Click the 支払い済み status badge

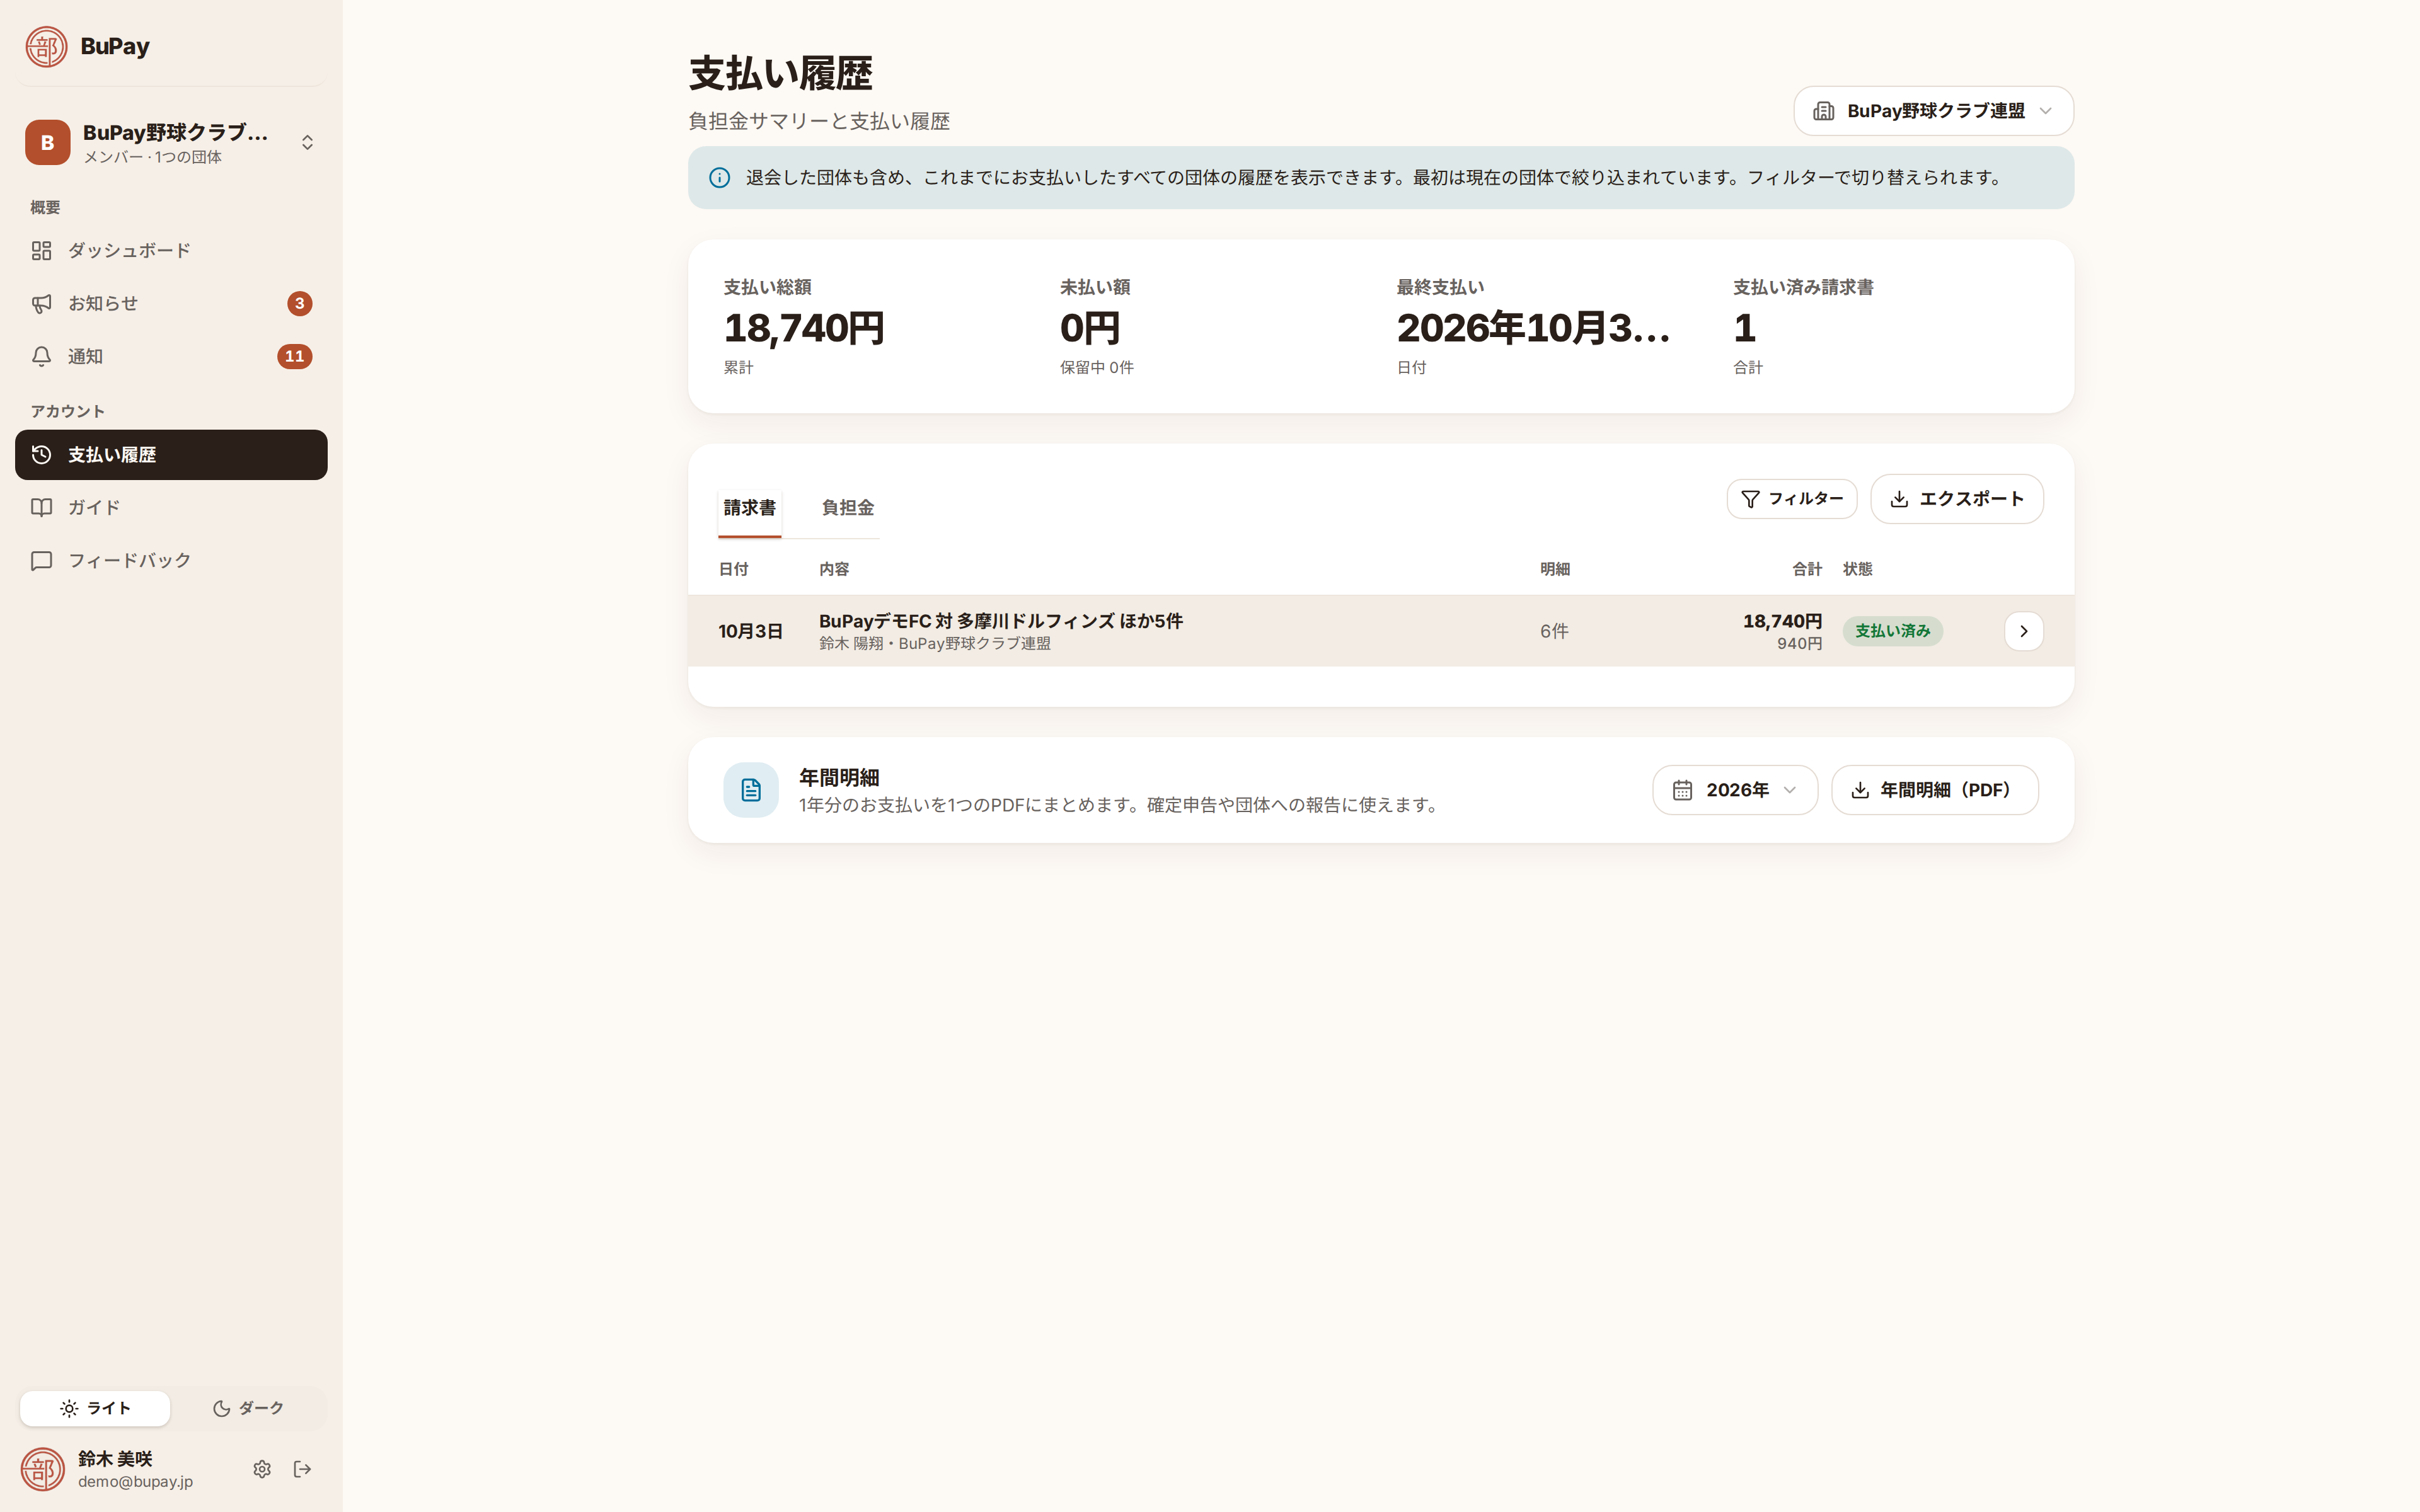(x=1892, y=631)
